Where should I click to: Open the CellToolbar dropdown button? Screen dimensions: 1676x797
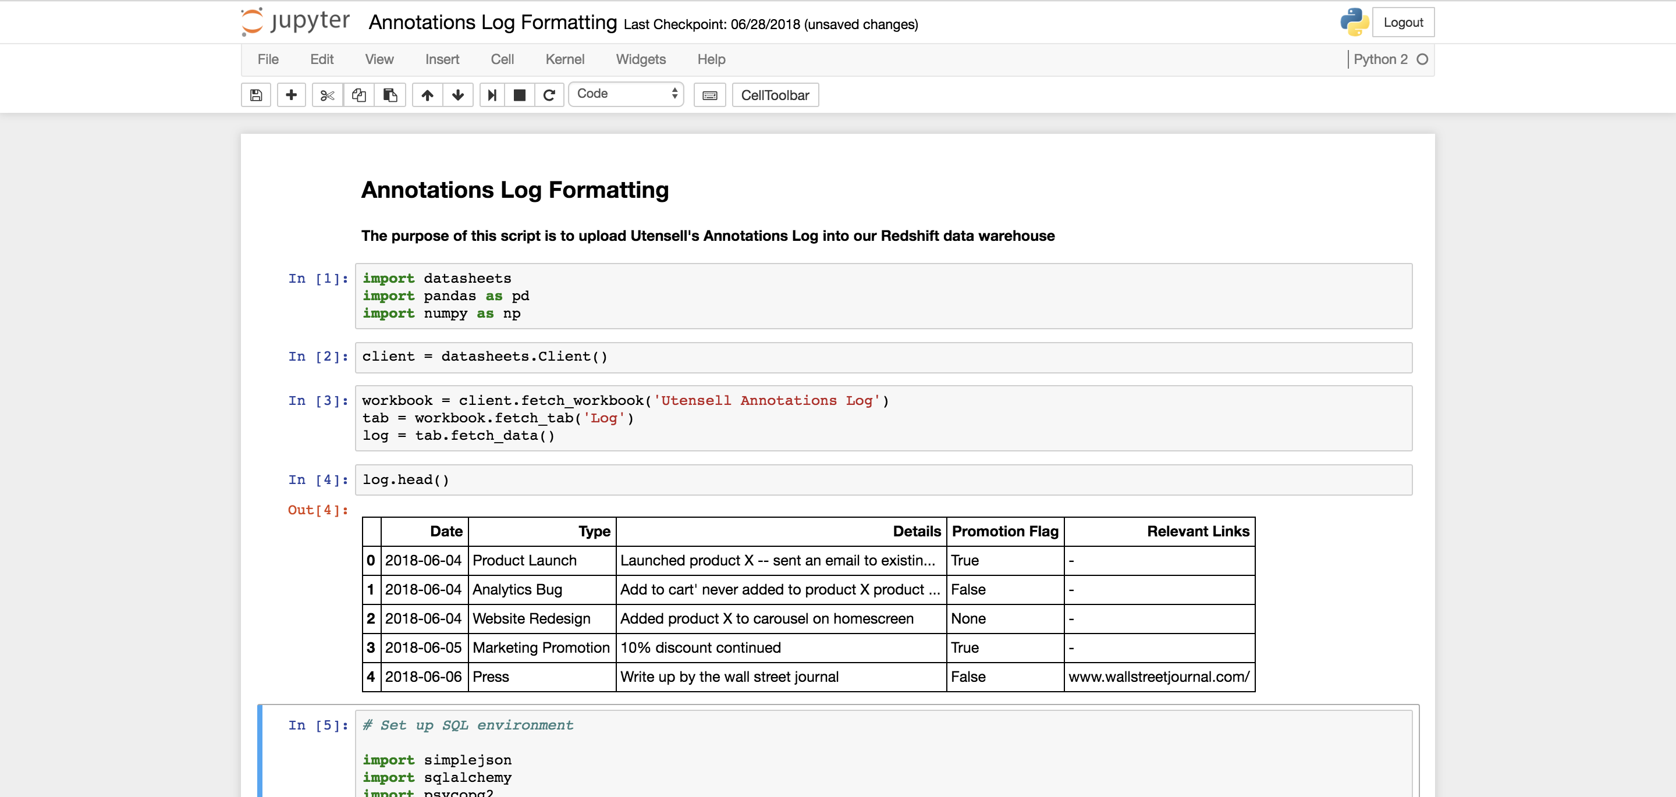(x=774, y=95)
